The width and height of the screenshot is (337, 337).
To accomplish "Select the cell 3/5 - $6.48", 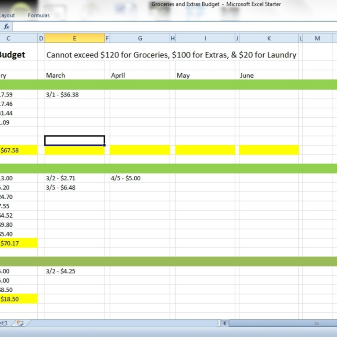I will pyautogui.click(x=75, y=187).
